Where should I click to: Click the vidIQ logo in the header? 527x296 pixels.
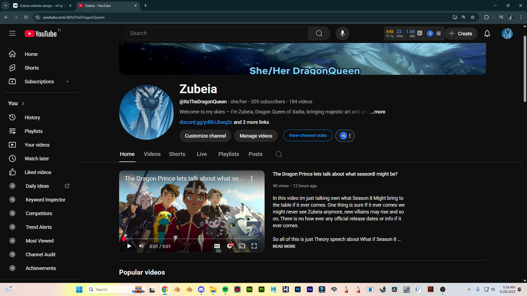(430, 33)
